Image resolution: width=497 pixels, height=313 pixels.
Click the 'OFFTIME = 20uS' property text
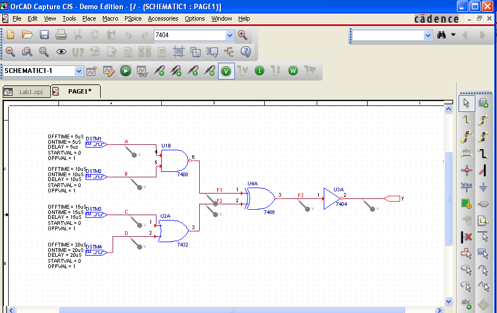pyautogui.click(x=67, y=245)
